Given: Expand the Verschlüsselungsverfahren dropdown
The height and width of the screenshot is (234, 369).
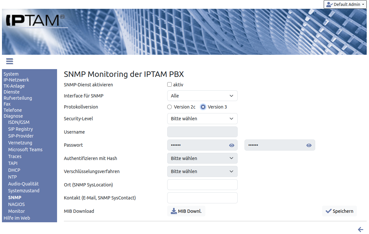Looking at the screenshot, I should coord(202,171).
